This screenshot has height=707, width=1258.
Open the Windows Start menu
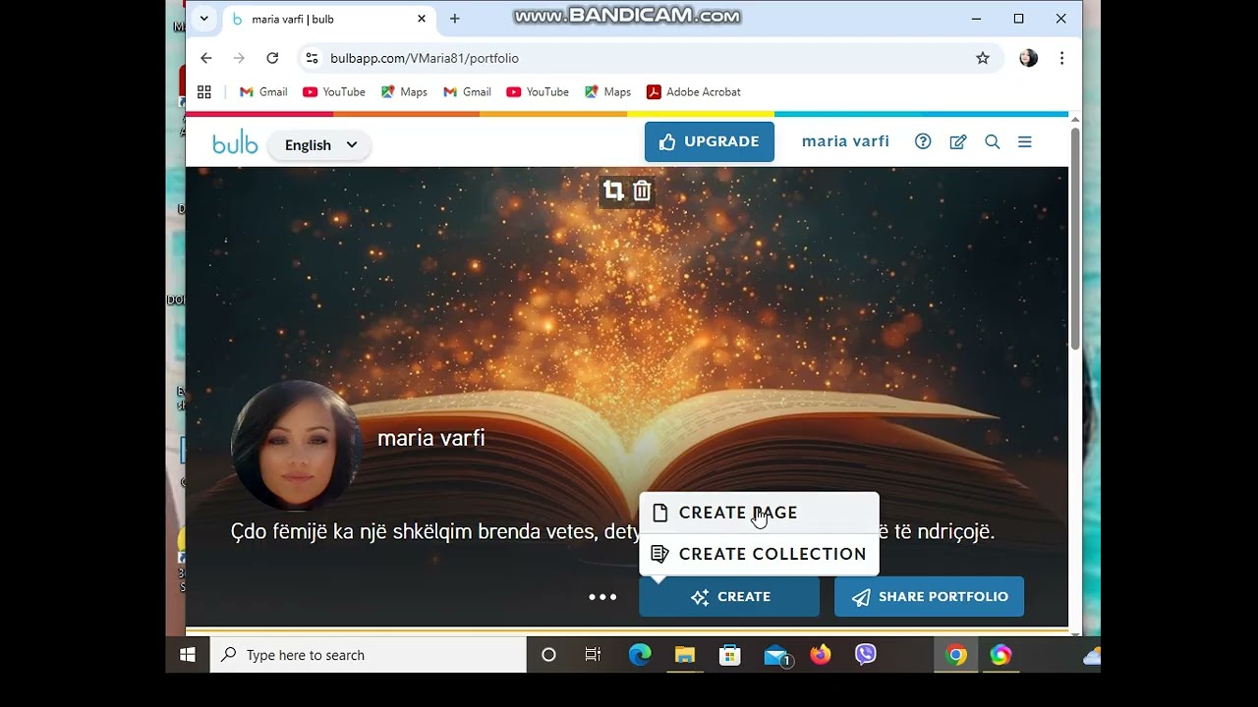point(188,655)
